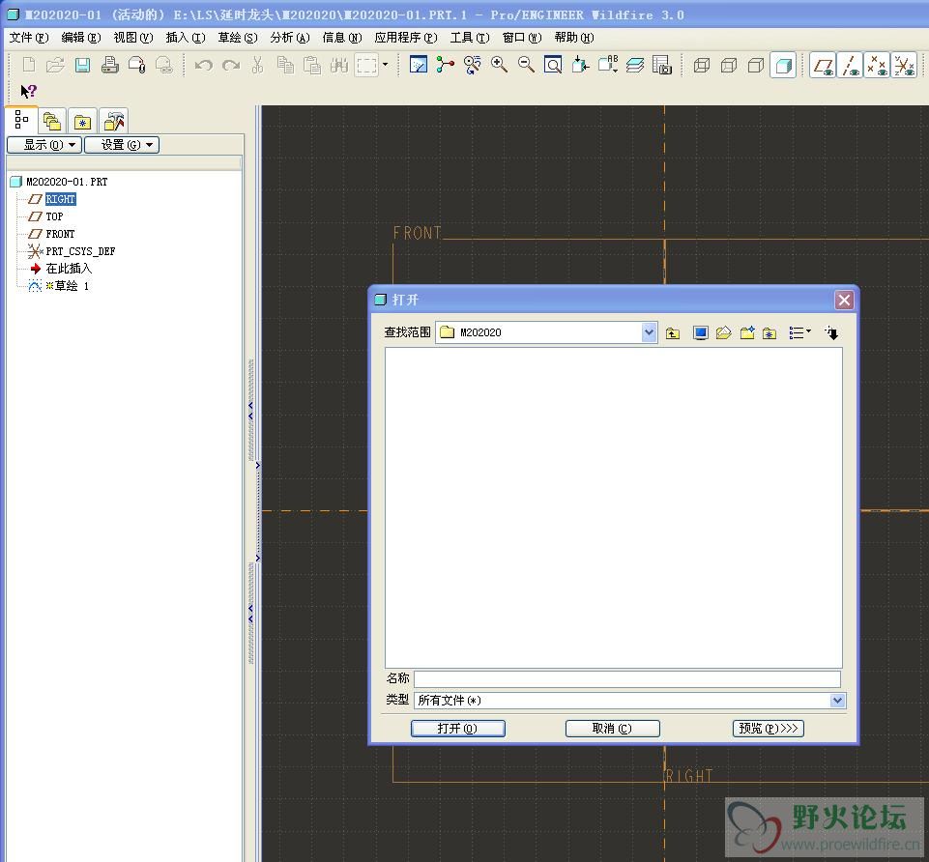Click the View Manager icon
This screenshot has width=929, height=862.
point(662,65)
